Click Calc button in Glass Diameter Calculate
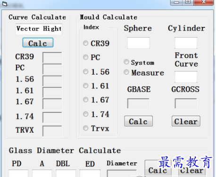Viewport: 216px width, 177px height. coord(158,169)
